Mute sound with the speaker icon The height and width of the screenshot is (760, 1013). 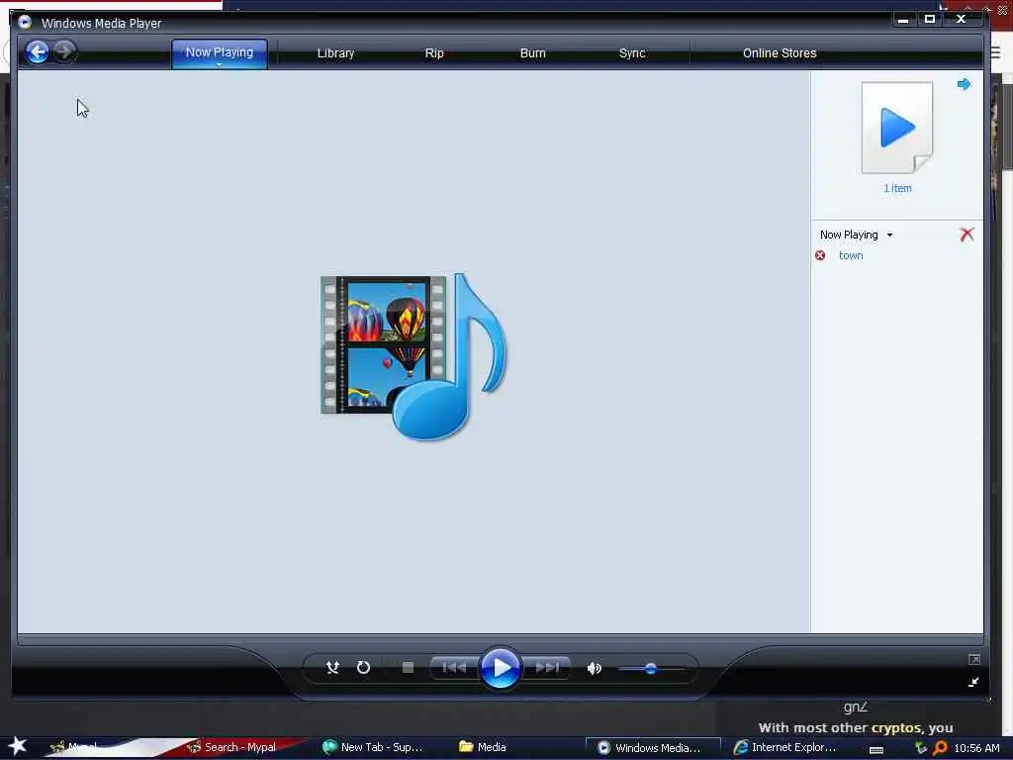[x=594, y=668]
